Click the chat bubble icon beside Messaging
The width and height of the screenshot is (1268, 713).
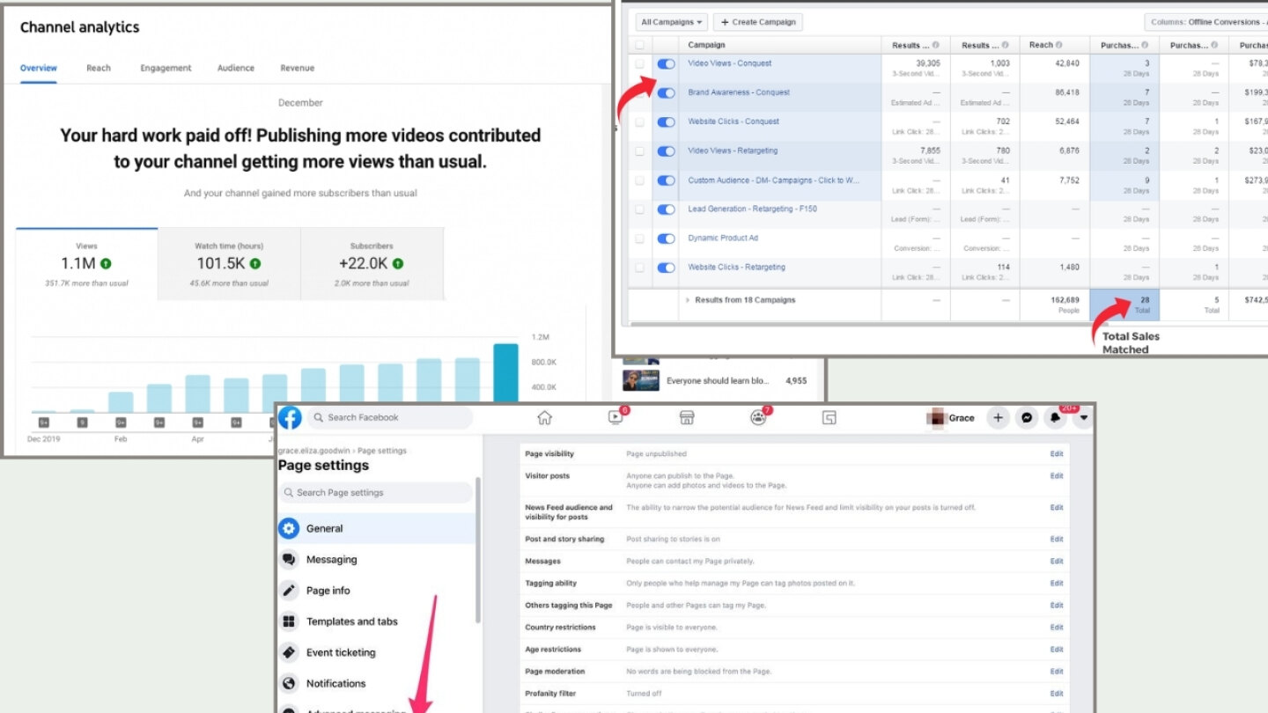[x=289, y=560]
